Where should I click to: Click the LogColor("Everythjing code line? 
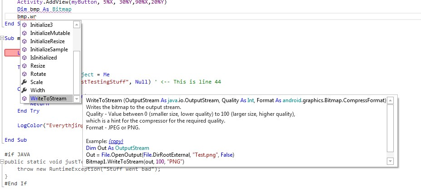point(50,125)
